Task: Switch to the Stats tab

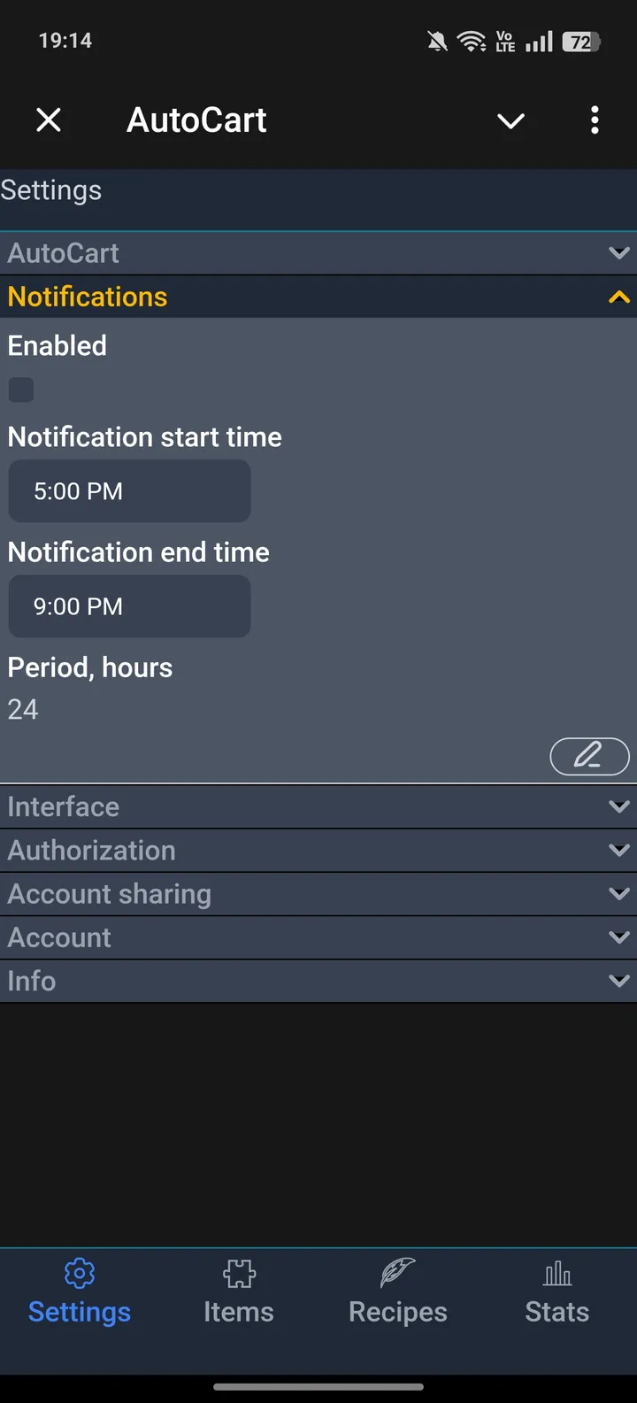Action: pos(556,1292)
